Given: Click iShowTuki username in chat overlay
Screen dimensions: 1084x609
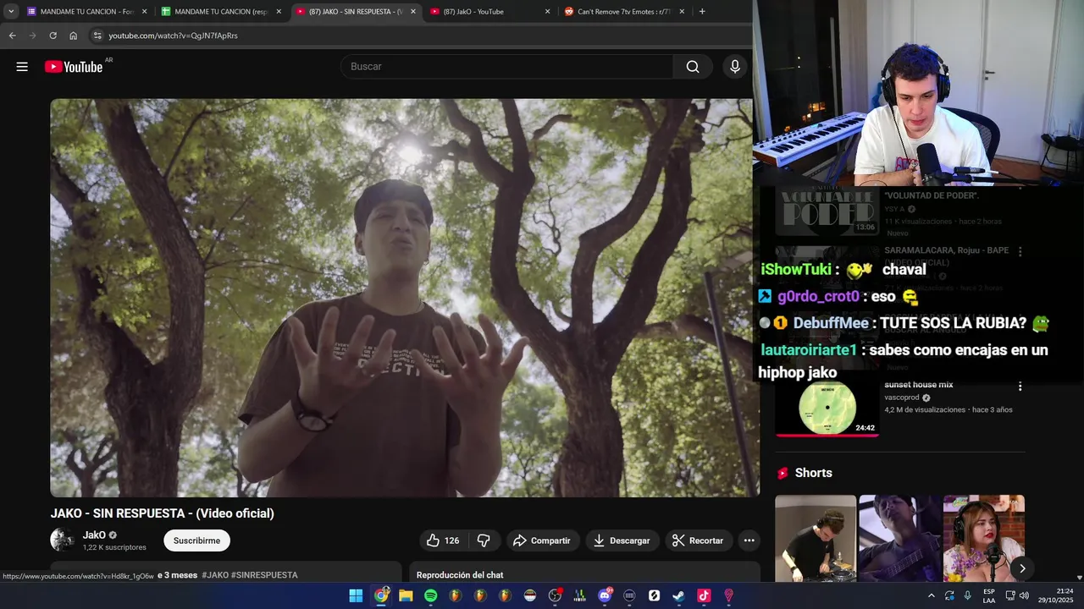Looking at the screenshot, I should pyautogui.click(x=796, y=270).
